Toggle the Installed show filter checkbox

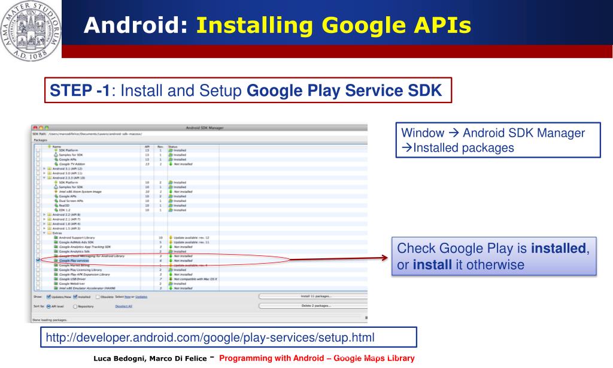click(x=75, y=297)
